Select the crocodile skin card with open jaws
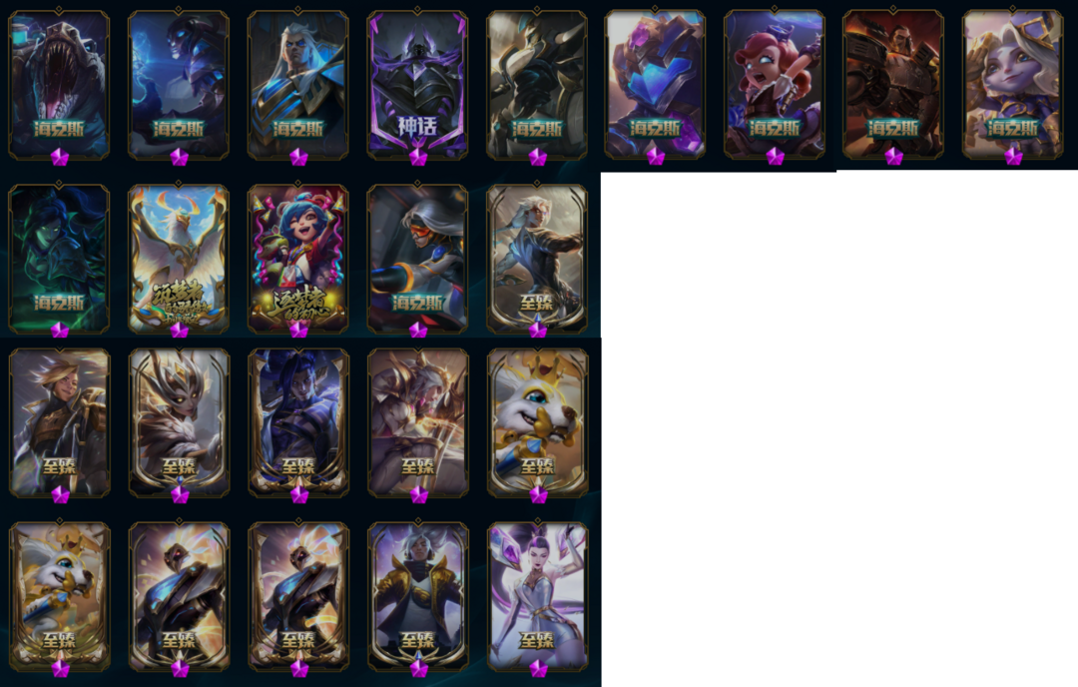 (59, 84)
